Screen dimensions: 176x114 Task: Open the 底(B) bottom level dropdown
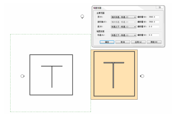(124, 26)
